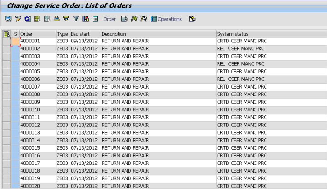Click the Details magnifier icon
The height and width of the screenshot is (189, 327).
point(8,19)
